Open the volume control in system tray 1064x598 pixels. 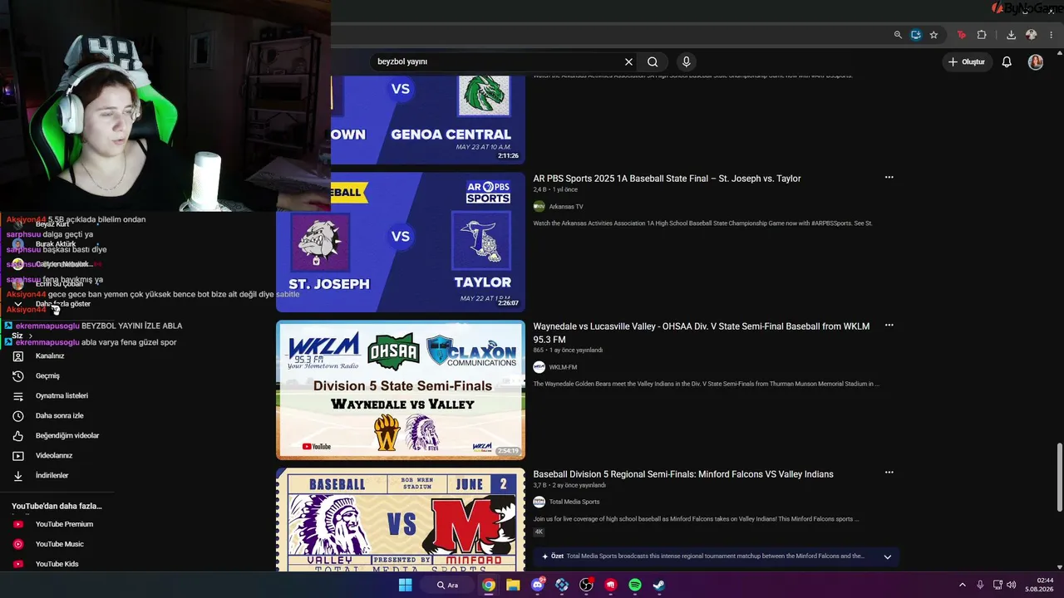pos(1012,585)
